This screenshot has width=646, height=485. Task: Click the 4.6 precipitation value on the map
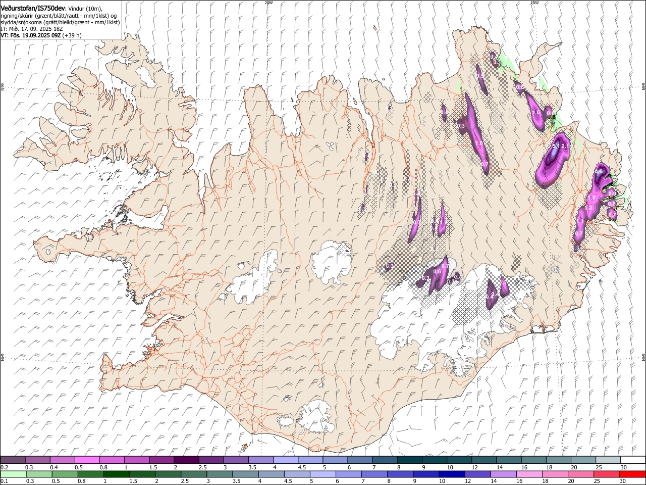[x=599, y=172]
